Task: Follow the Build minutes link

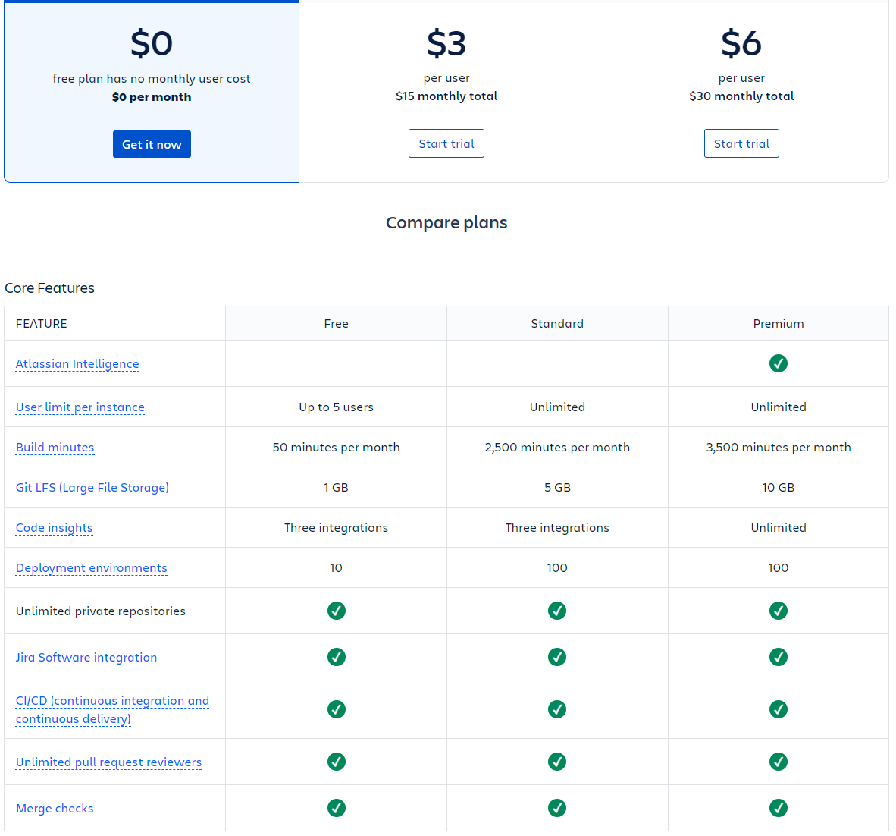Action: coord(55,447)
